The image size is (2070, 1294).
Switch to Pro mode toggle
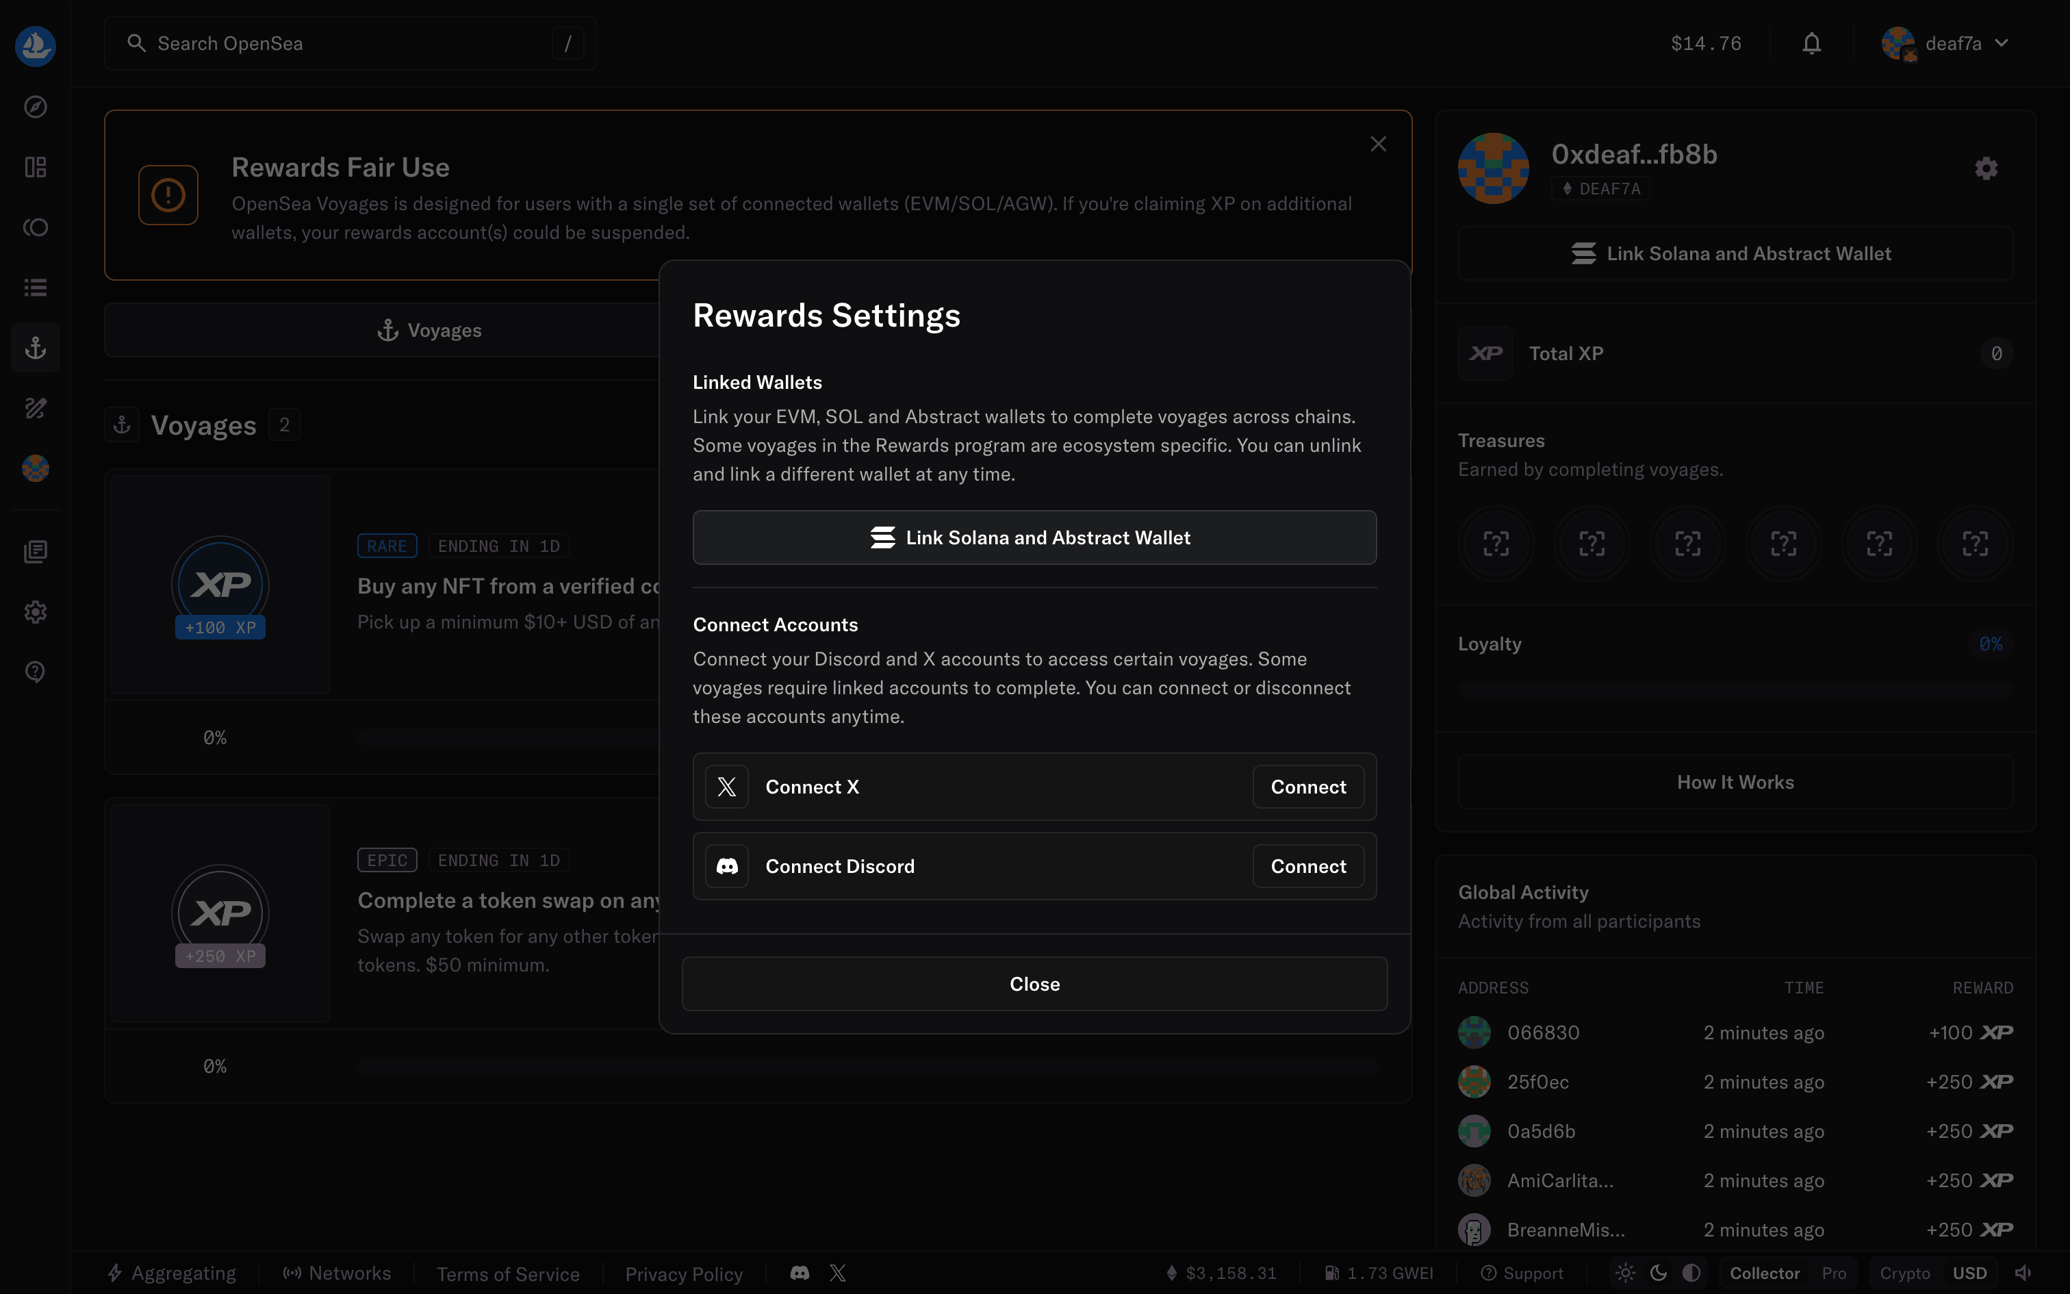tap(1833, 1273)
